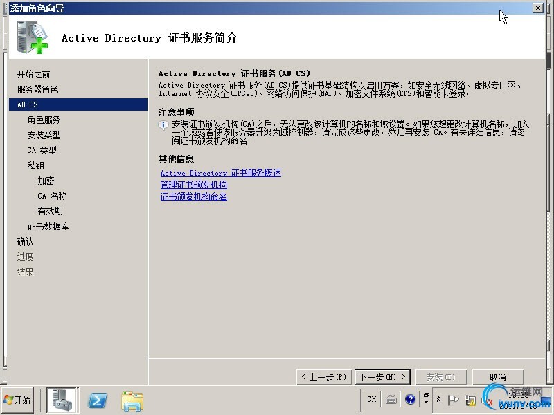Select 开始之前 in the wizard sidebar
The image size is (554, 415).
(x=33, y=74)
